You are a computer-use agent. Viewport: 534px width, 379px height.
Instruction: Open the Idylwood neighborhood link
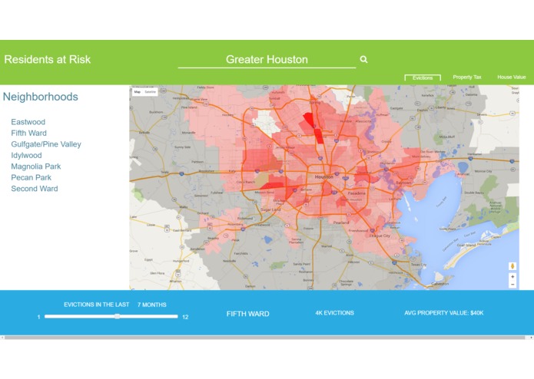tap(26, 155)
